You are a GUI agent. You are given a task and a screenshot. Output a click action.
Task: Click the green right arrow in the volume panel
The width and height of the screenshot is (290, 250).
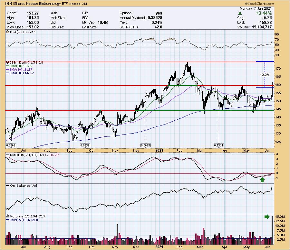click(x=267, y=217)
